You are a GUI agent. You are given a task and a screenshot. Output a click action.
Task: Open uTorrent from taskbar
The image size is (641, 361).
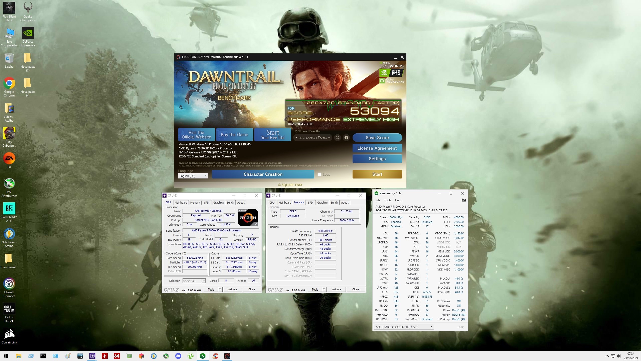(x=191, y=356)
